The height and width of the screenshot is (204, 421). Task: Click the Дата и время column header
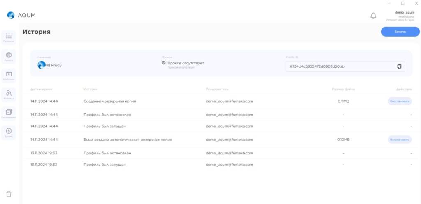(x=42, y=89)
